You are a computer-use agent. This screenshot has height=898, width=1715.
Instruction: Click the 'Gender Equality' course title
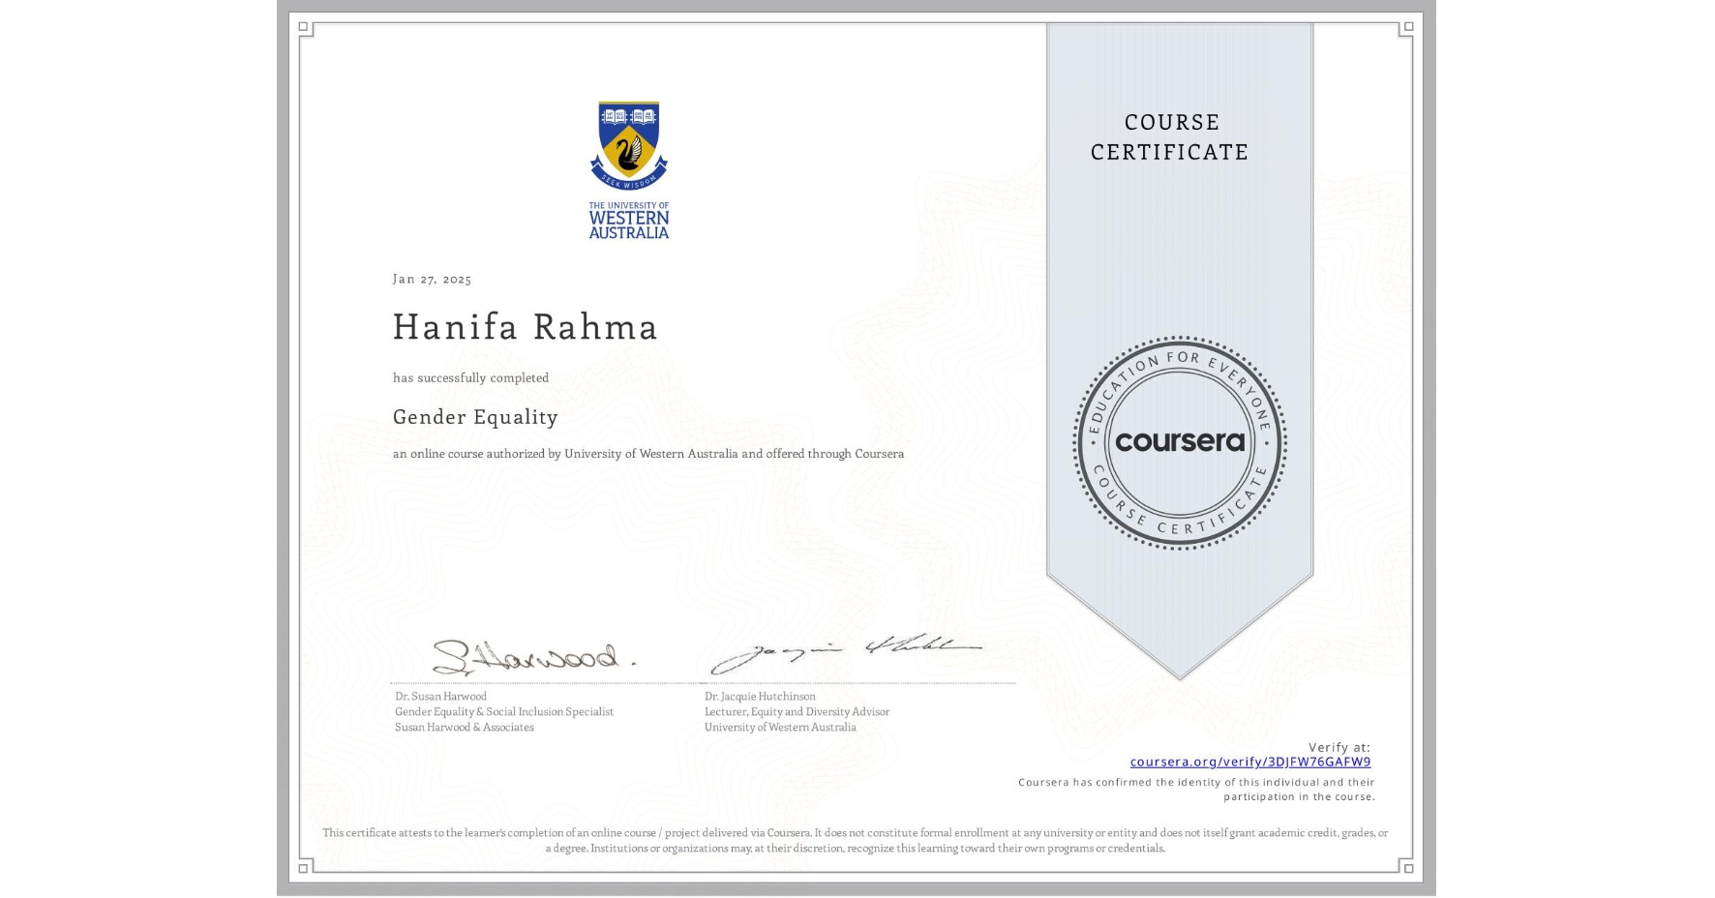tap(474, 418)
